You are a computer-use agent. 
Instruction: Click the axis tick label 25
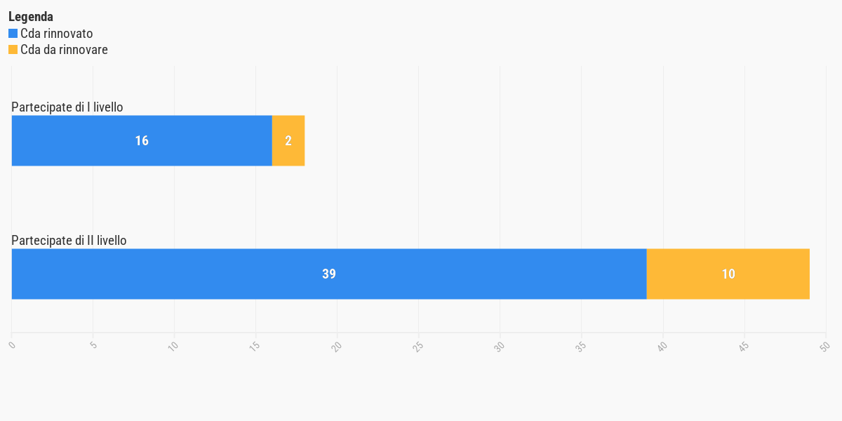pos(417,345)
